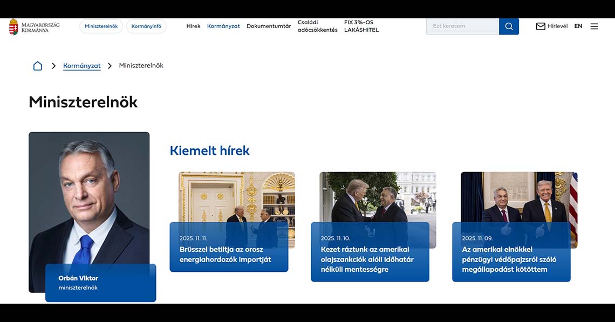
Task: Switch the site language to EN
Action: point(578,25)
